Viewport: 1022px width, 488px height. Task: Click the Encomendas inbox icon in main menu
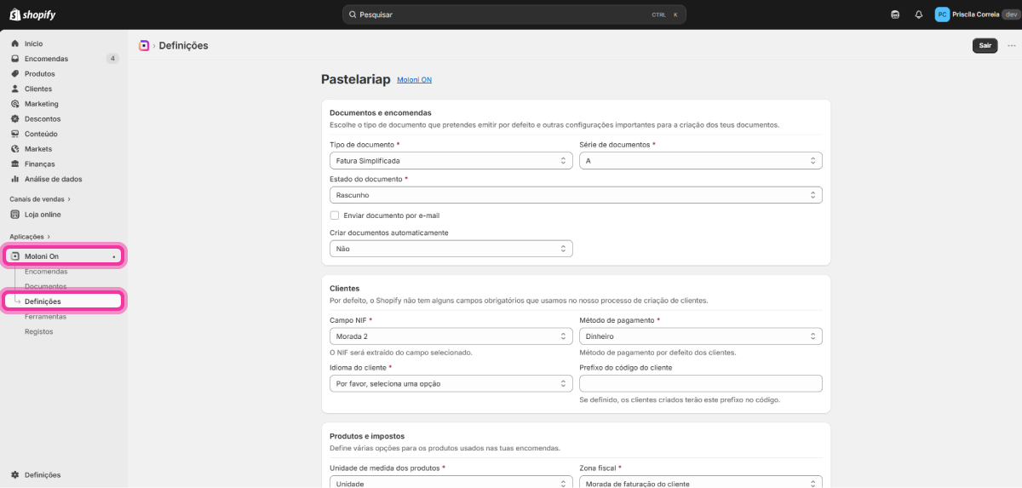point(14,59)
